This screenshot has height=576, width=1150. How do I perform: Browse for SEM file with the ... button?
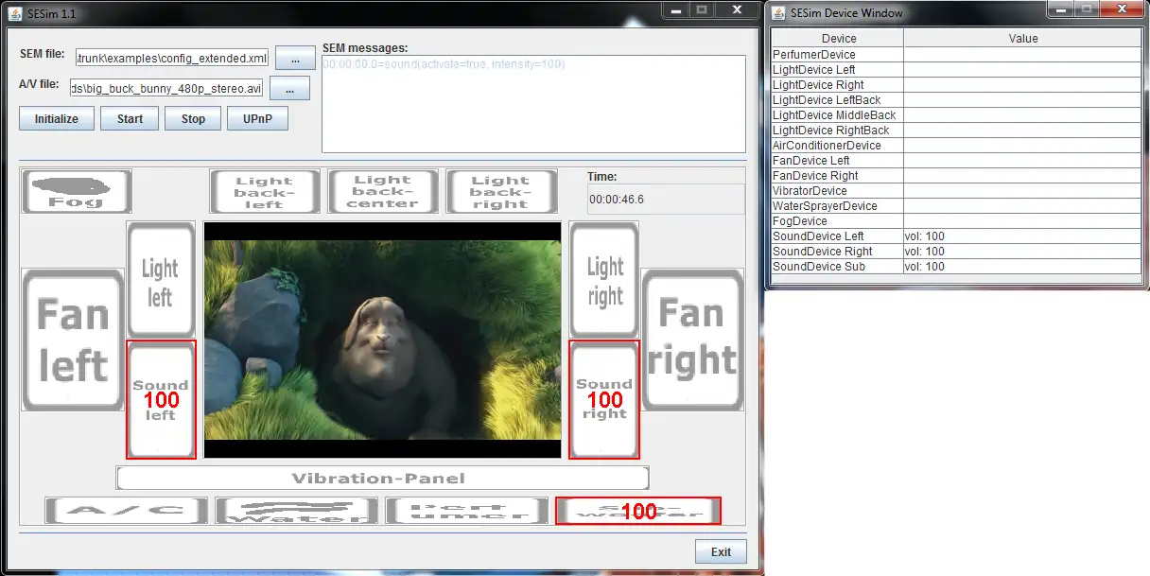coord(296,58)
